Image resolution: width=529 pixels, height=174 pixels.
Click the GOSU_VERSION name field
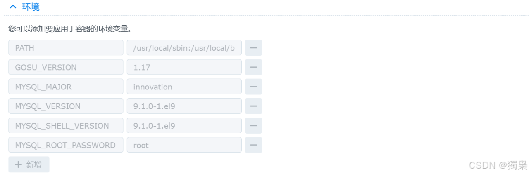click(x=66, y=67)
